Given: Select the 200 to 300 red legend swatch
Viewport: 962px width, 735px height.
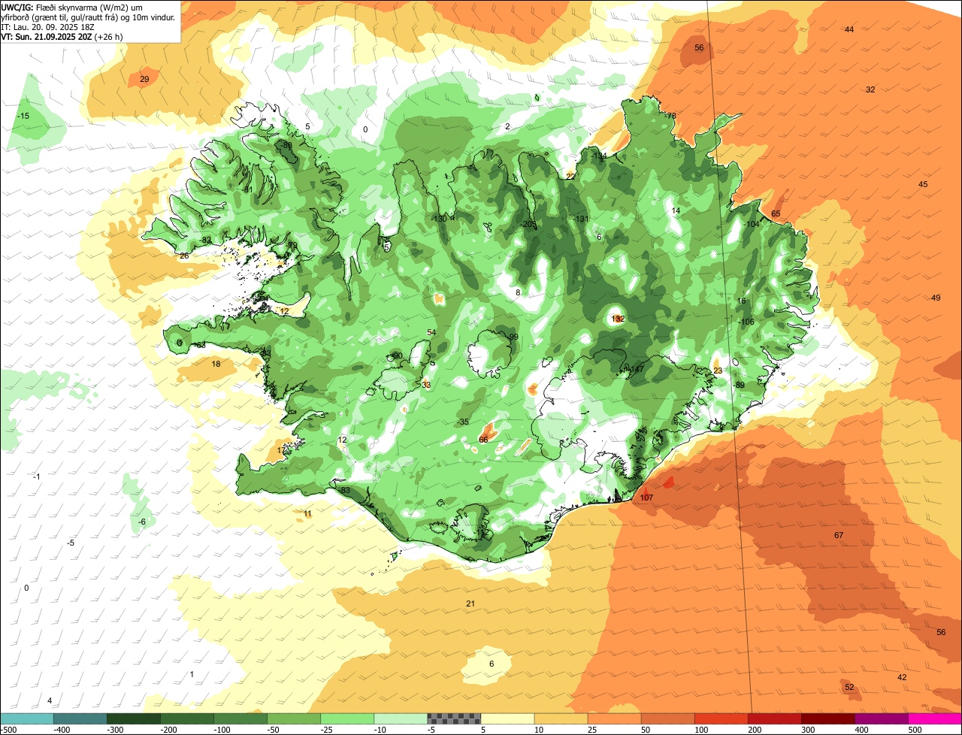Looking at the screenshot, I should click(774, 718).
